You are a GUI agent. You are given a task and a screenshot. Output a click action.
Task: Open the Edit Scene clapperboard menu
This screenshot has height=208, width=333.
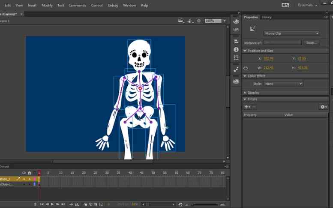(181, 21)
